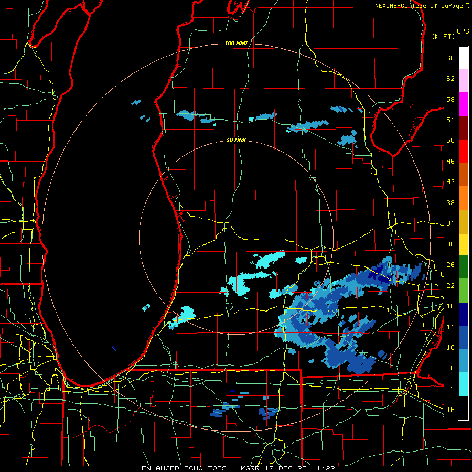Image resolution: width=472 pixels, height=472 pixels.
Task: Click the 'ENHANCED ECHO TOPS' product title
Action: tap(184, 468)
